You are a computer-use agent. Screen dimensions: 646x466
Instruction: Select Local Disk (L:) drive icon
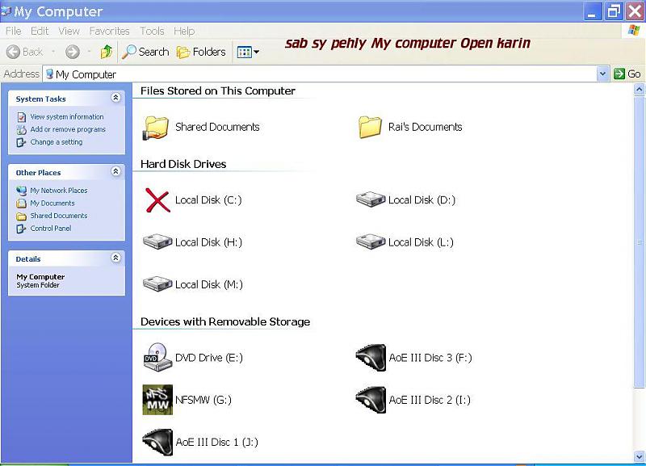point(371,241)
